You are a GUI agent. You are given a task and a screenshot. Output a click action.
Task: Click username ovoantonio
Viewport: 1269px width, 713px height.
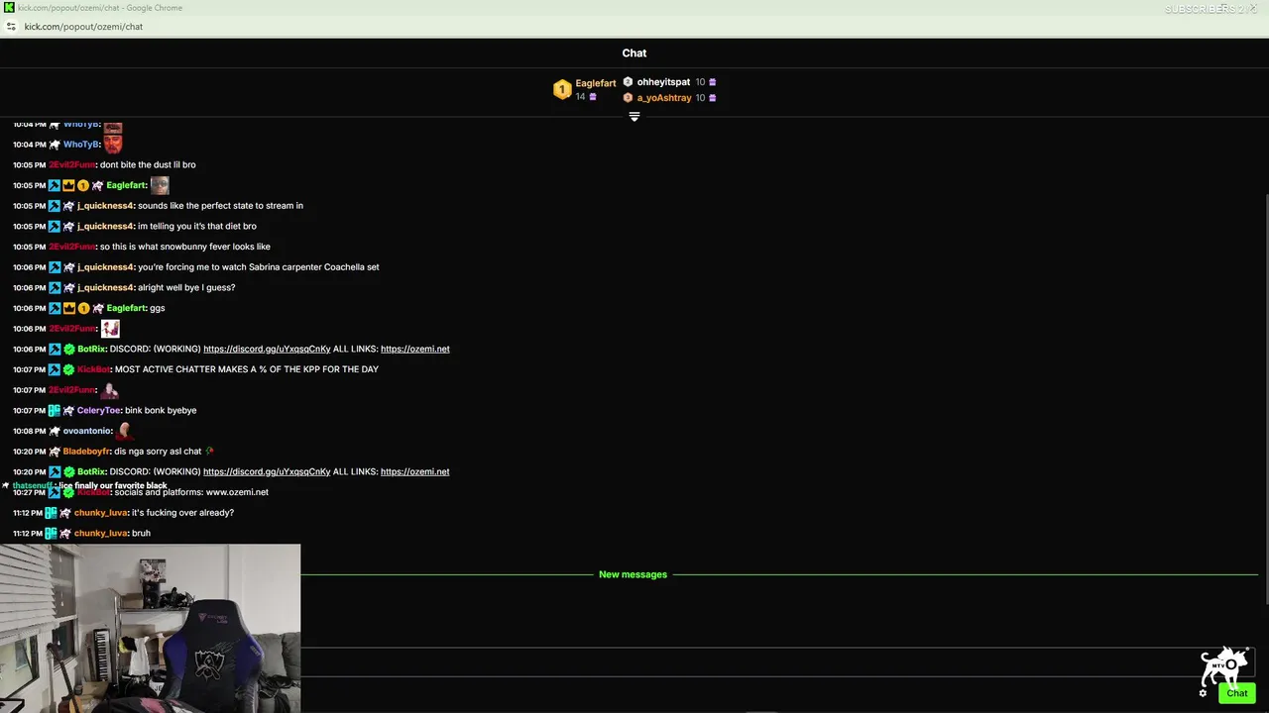[87, 431]
